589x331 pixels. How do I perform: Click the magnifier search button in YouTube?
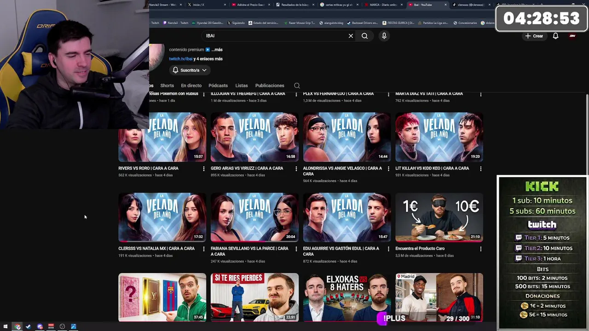pos(364,36)
